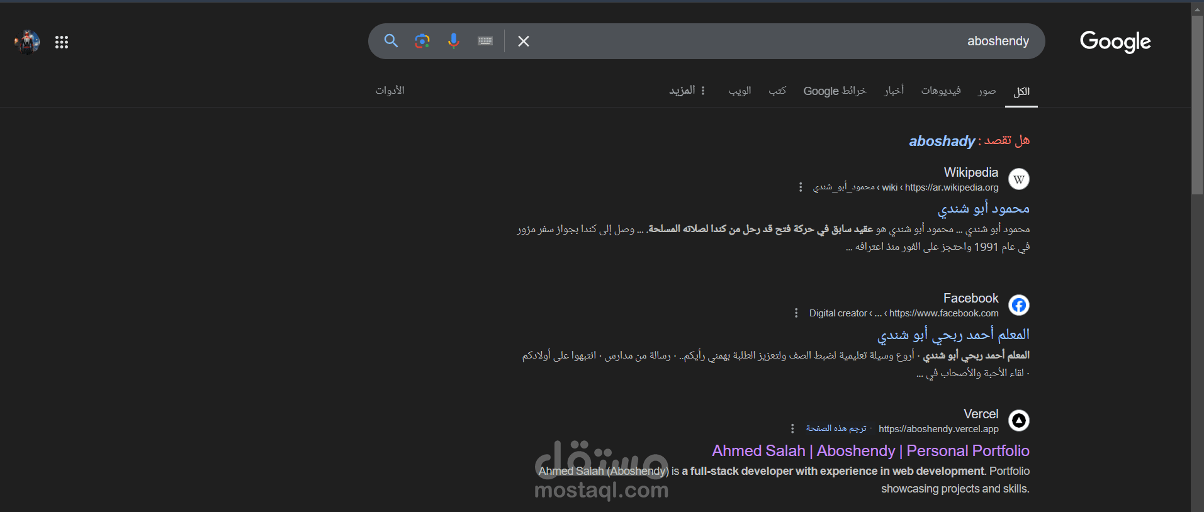
Task: Click the Facebook site name text
Action: coord(971,298)
